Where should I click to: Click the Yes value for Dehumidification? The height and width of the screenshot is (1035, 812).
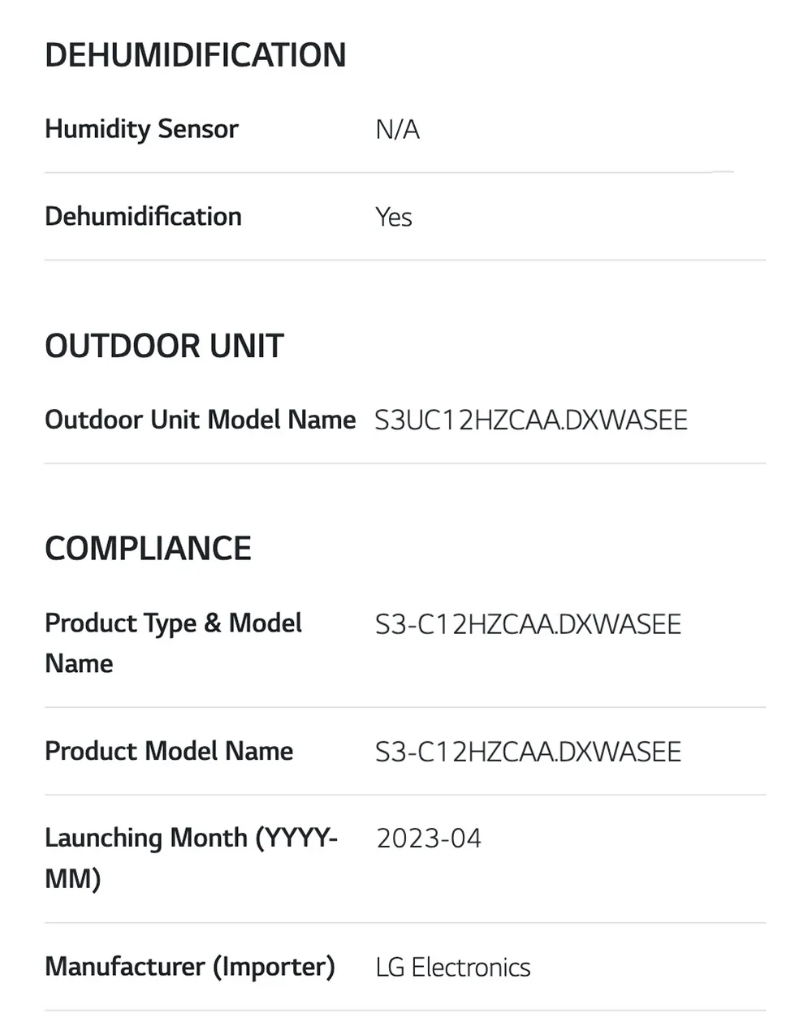[x=394, y=218]
